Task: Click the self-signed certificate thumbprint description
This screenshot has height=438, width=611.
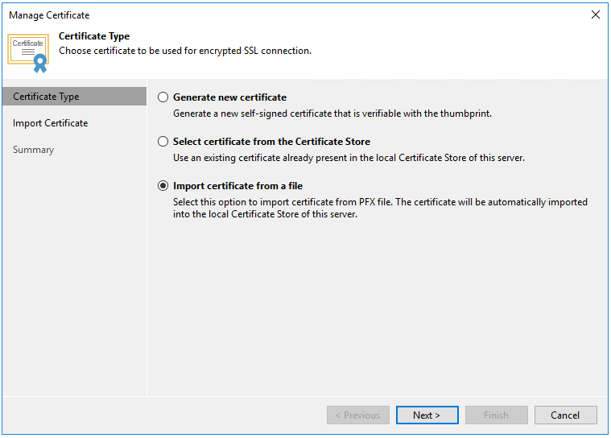Action: [x=332, y=114]
